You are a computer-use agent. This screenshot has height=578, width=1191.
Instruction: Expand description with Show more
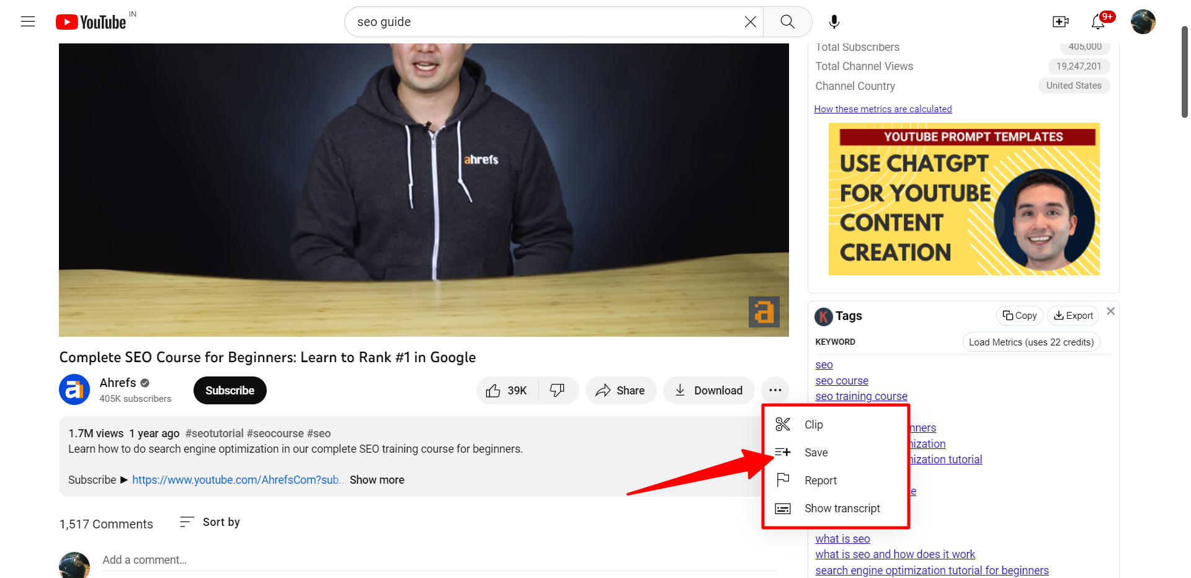pos(377,480)
